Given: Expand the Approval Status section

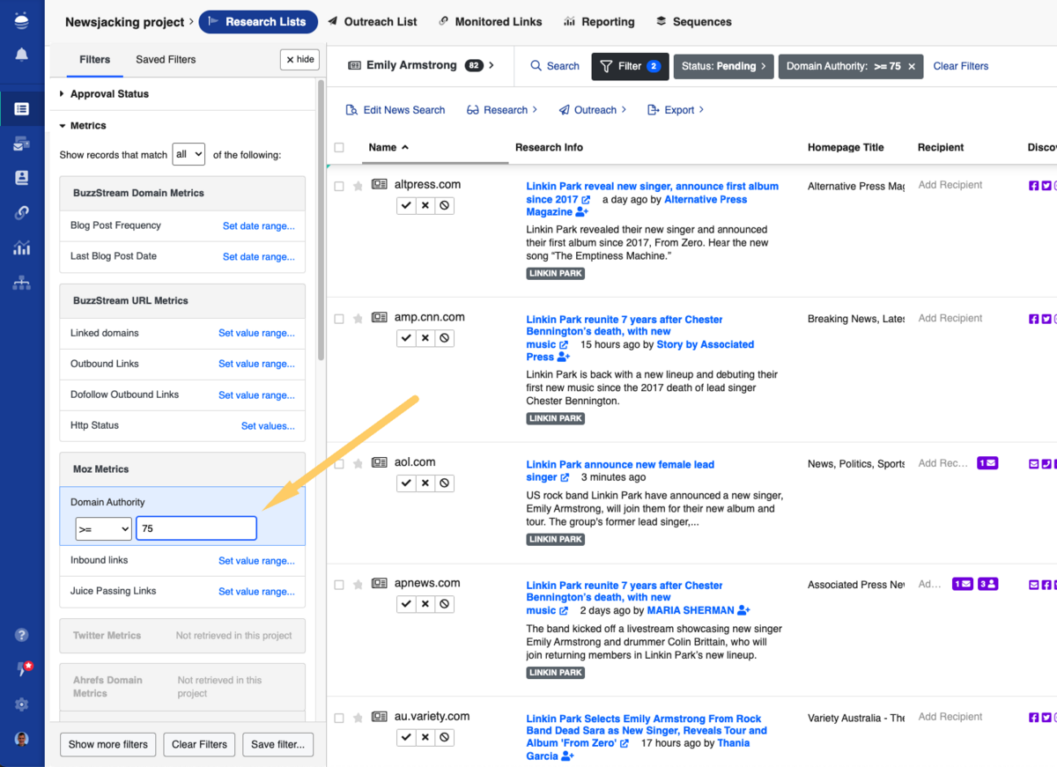Looking at the screenshot, I should 109,94.
